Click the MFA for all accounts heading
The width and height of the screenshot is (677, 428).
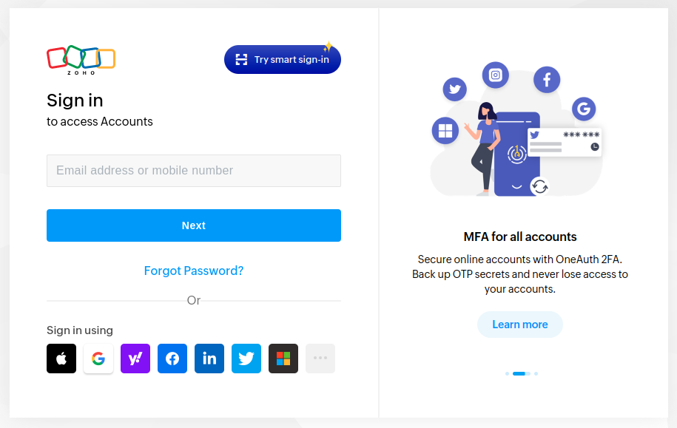click(520, 237)
